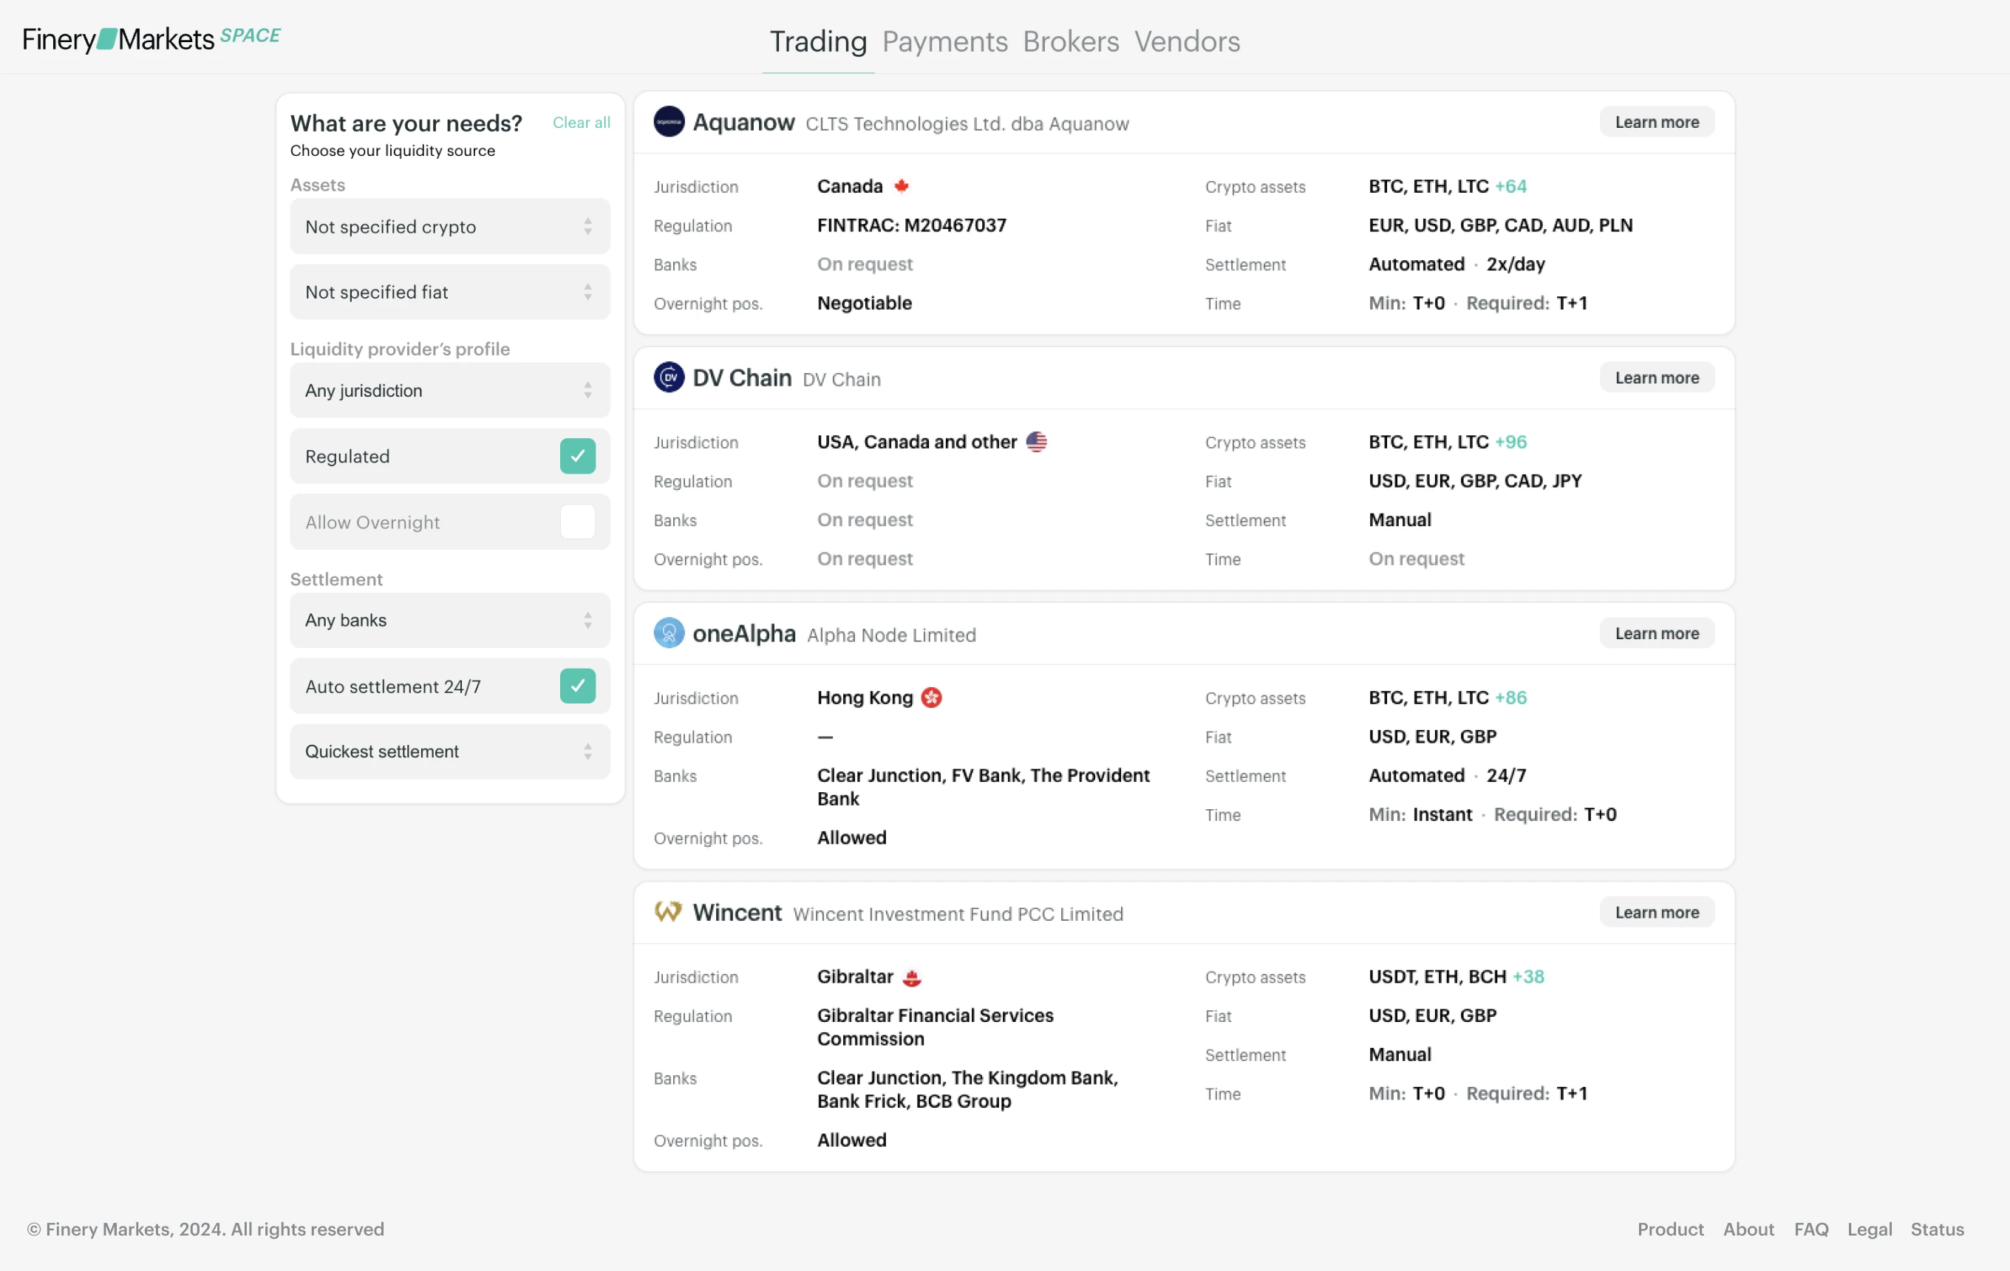Open the FAQ footer link

1810,1228
